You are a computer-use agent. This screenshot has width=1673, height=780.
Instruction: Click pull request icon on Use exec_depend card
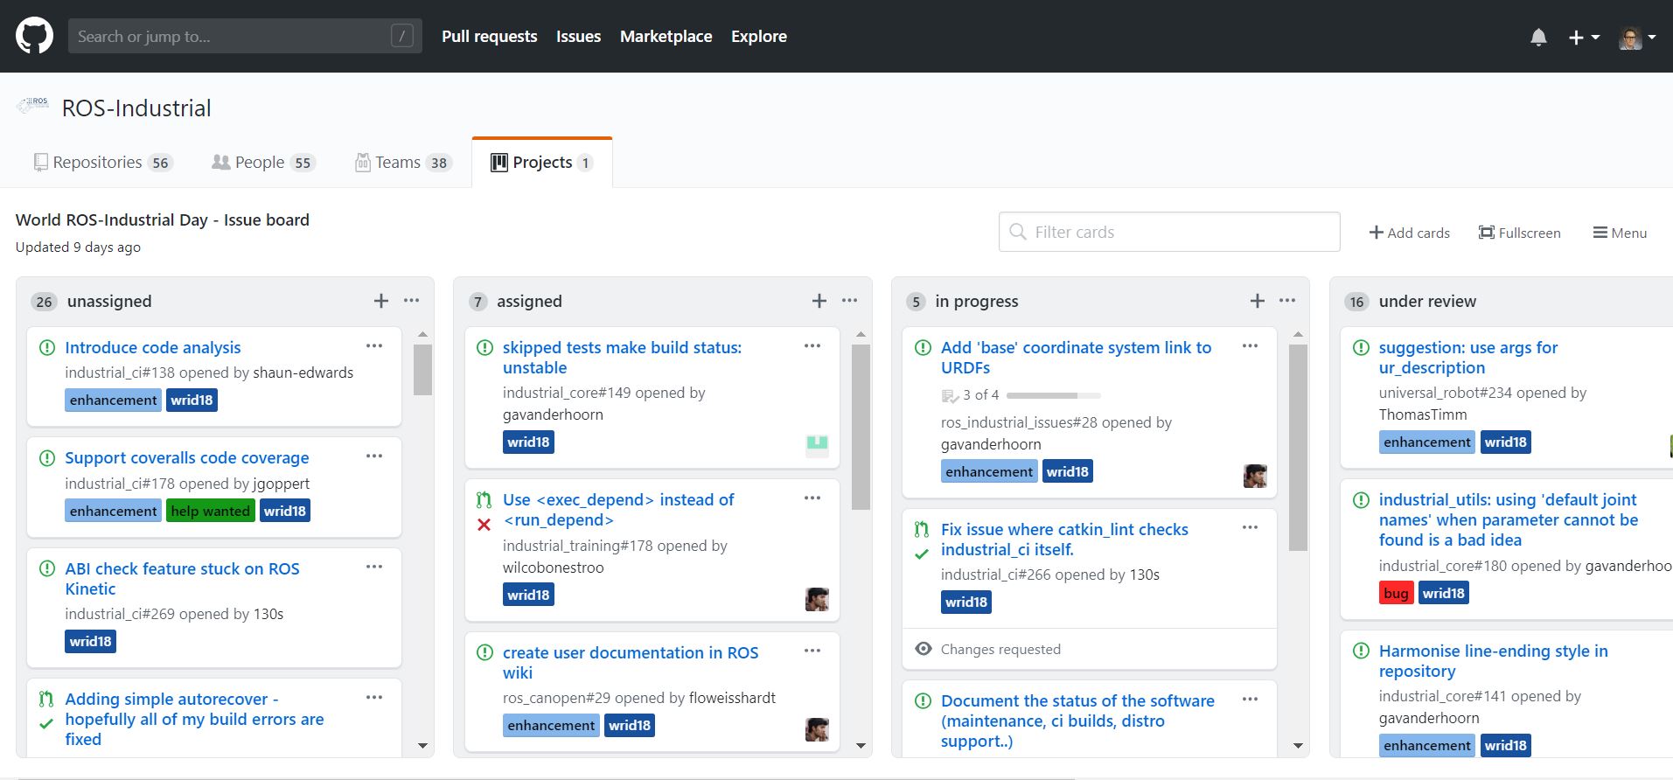(484, 500)
